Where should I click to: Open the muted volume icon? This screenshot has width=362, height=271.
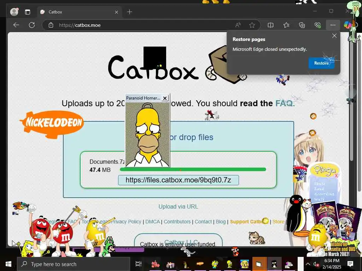(316, 264)
